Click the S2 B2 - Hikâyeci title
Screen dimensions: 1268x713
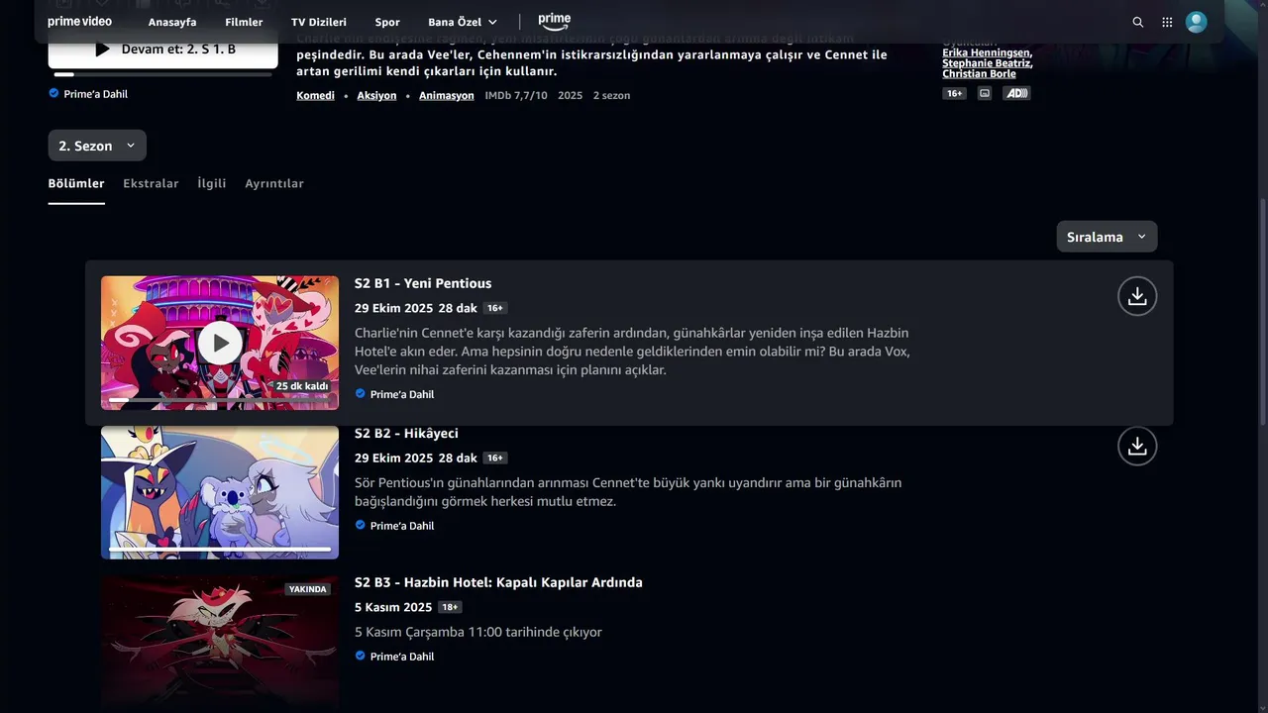(406, 433)
